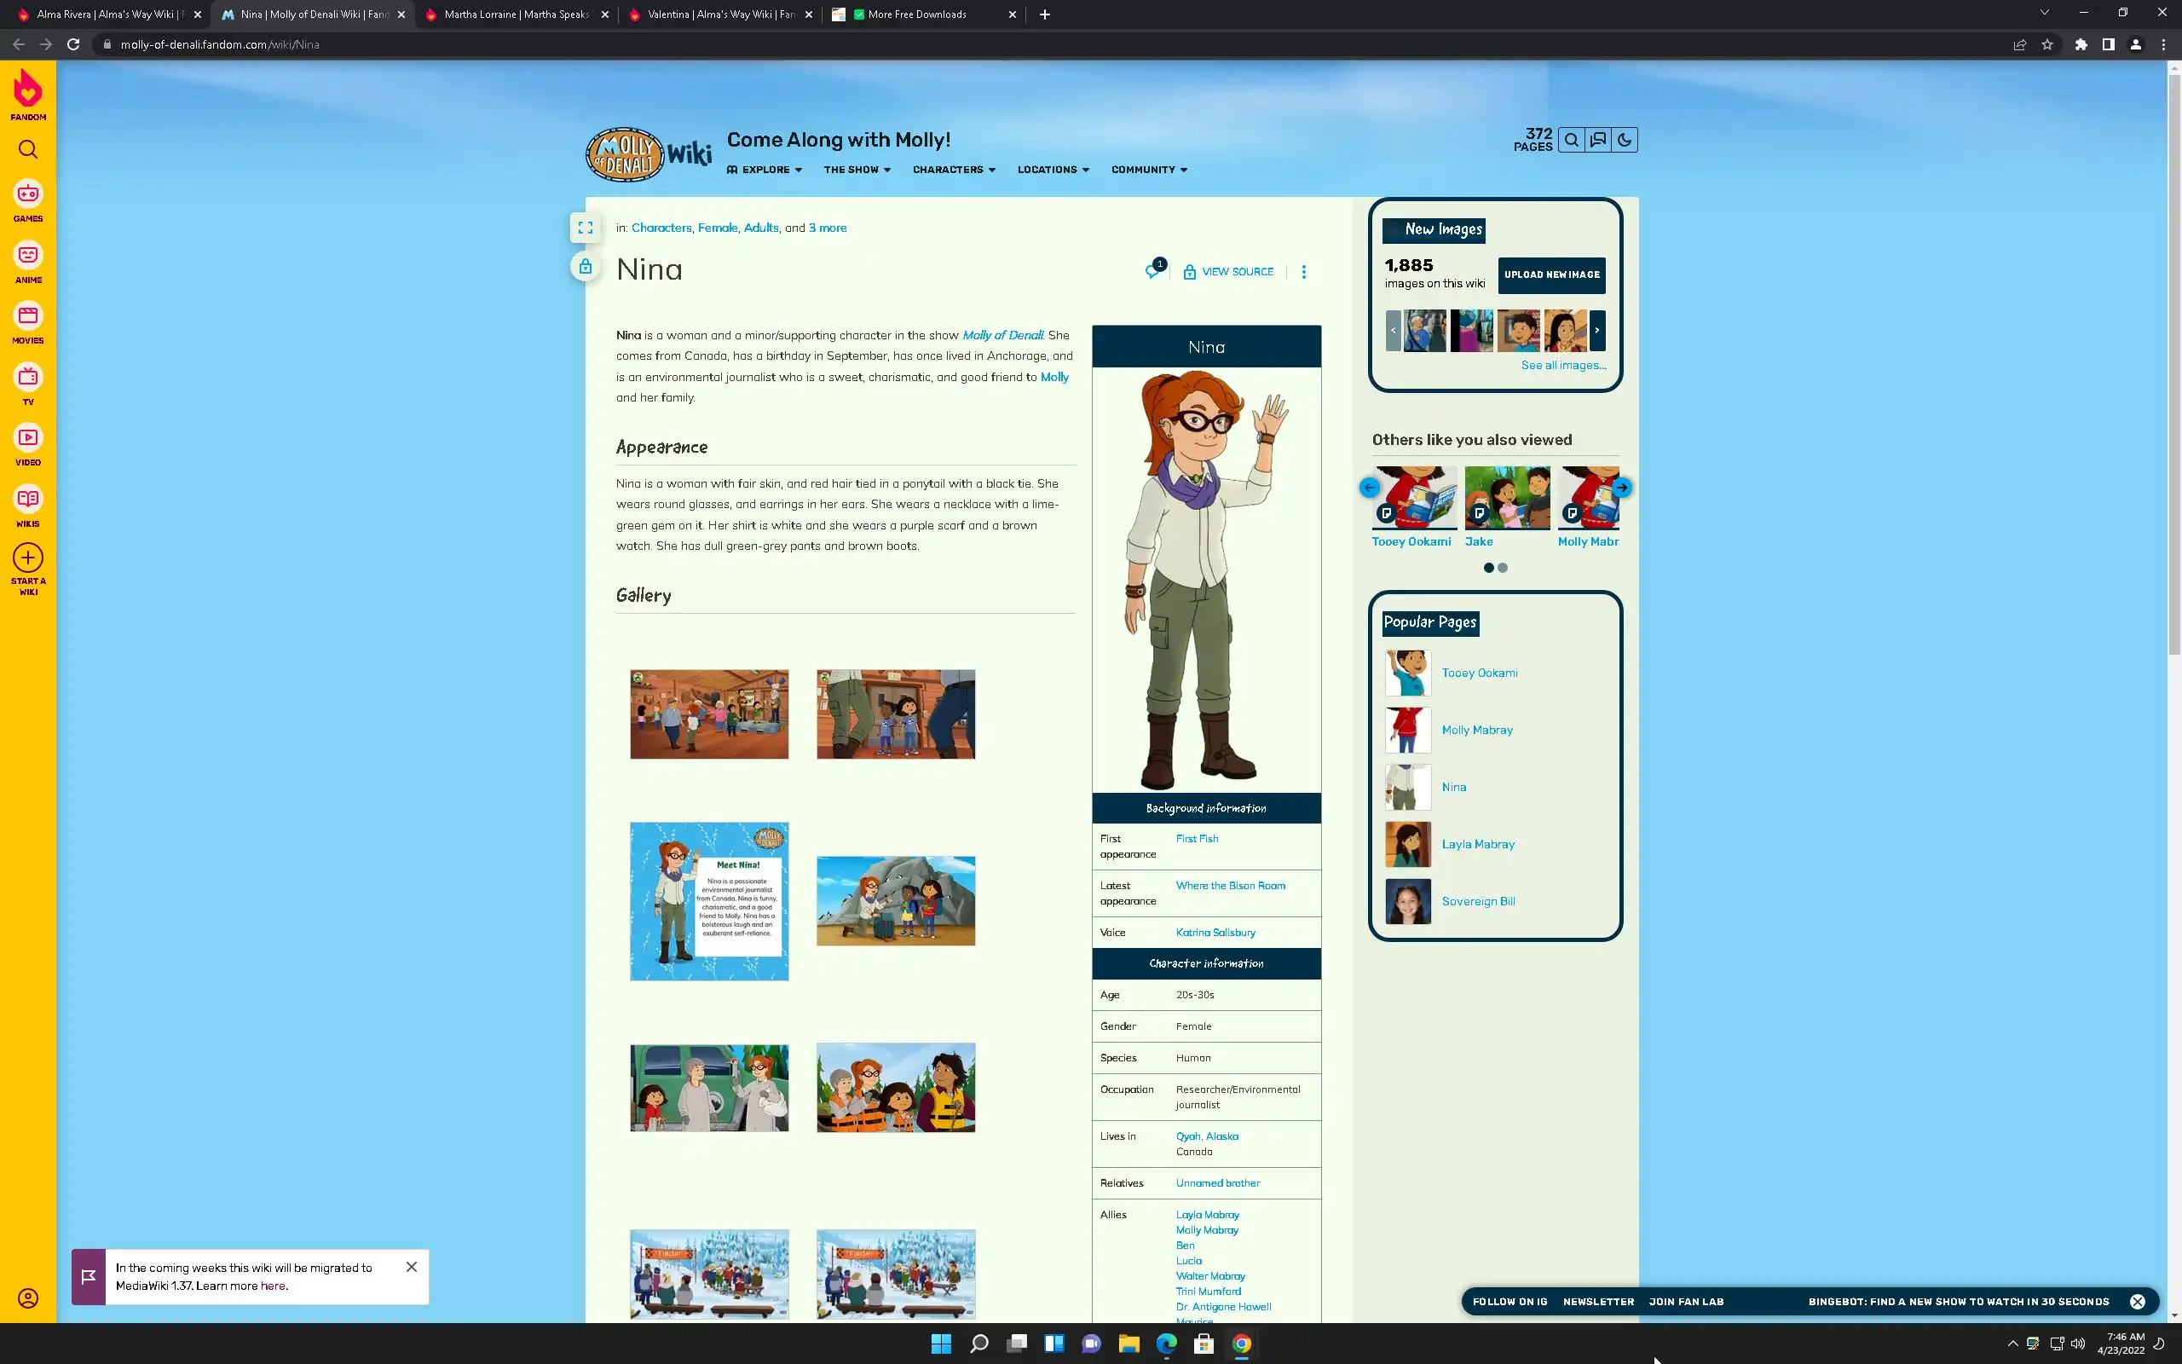Image resolution: width=2182 pixels, height=1364 pixels.
Task: Expand the Characters navigation dropdown
Action: [954, 170]
